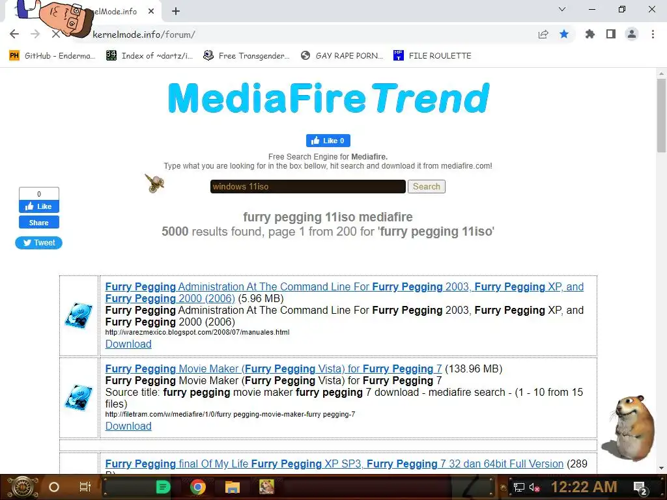This screenshot has height=500, width=667.
Task: Click the muted volume tray icon
Action: [535, 487]
